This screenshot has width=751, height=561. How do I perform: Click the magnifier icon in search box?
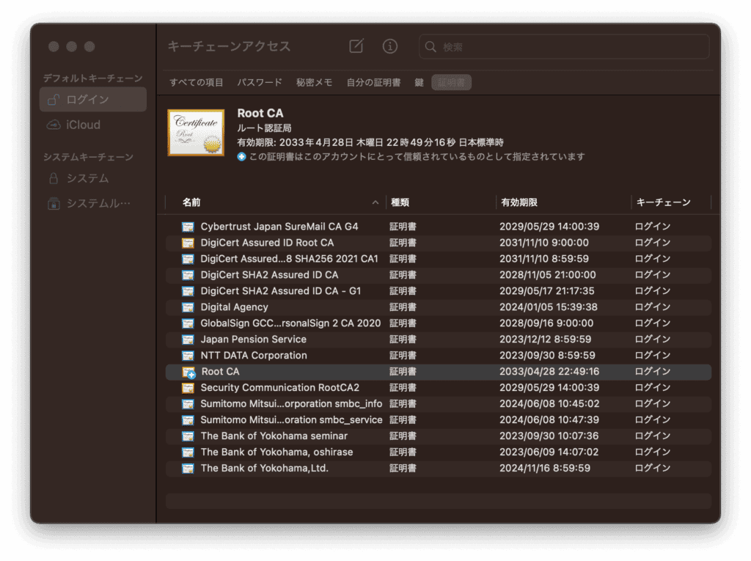(x=430, y=46)
